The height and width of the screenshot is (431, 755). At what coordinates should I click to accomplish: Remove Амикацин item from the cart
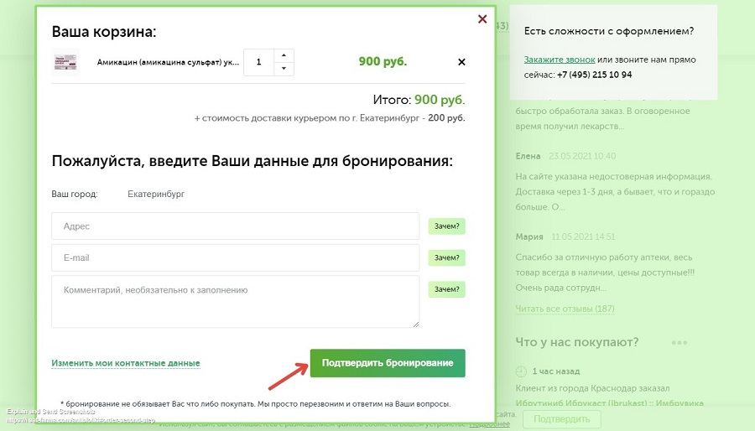tap(461, 61)
